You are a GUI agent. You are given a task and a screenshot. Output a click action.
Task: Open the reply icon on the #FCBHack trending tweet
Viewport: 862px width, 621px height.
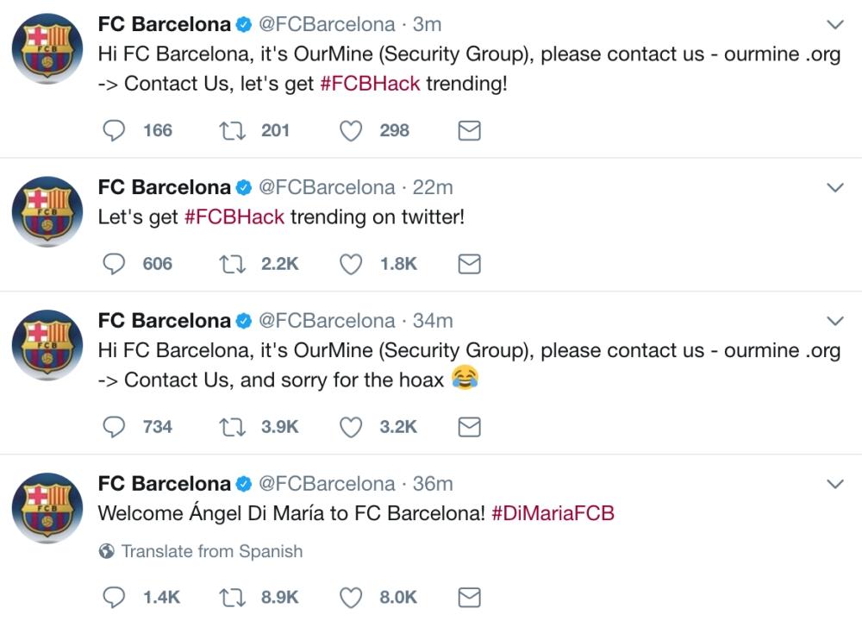(x=116, y=264)
